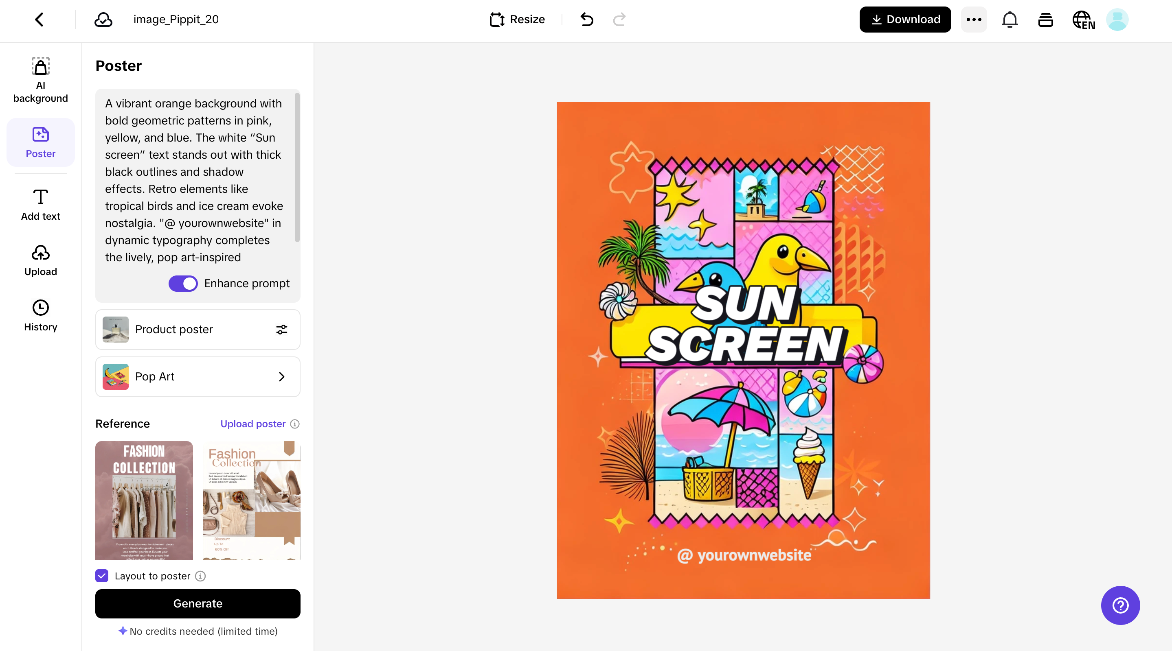Select the Fashion Collection reference thumbnail

tap(144, 500)
